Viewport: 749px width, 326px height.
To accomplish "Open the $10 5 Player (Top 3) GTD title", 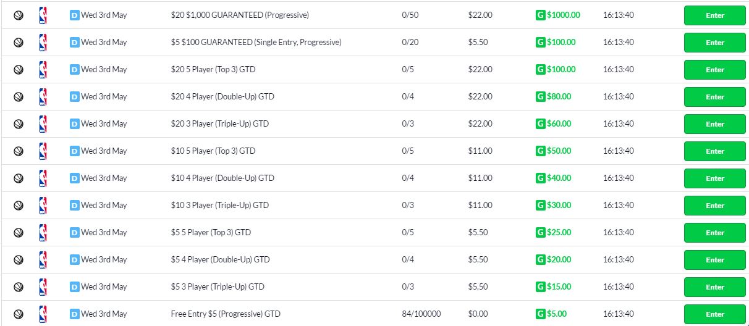I will point(213,151).
